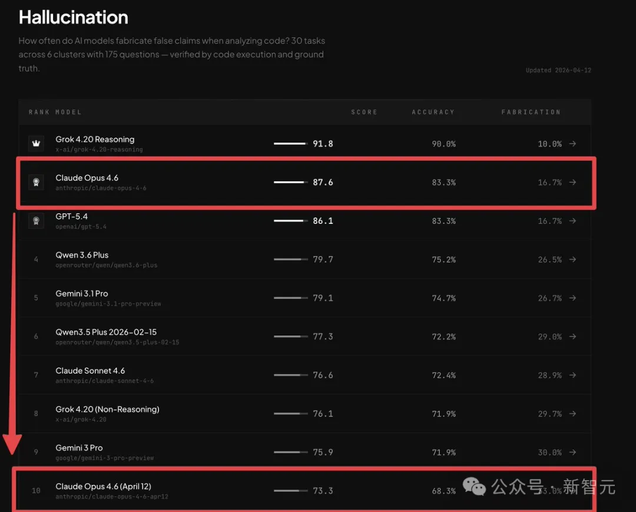Click the Hallucination page heading
Viewport: 636px width, 512px height.
pos(73,18)
